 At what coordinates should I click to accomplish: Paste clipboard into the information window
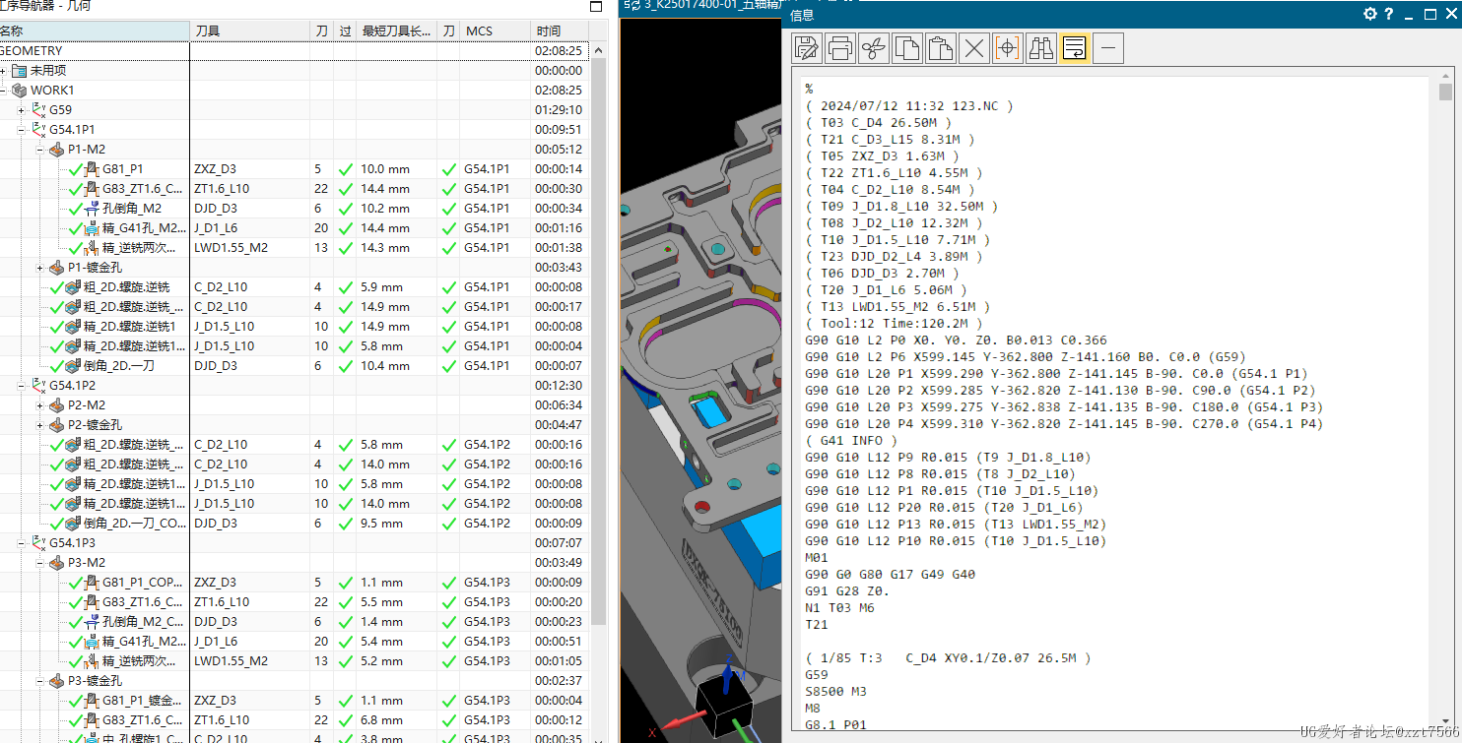(941, 47)
